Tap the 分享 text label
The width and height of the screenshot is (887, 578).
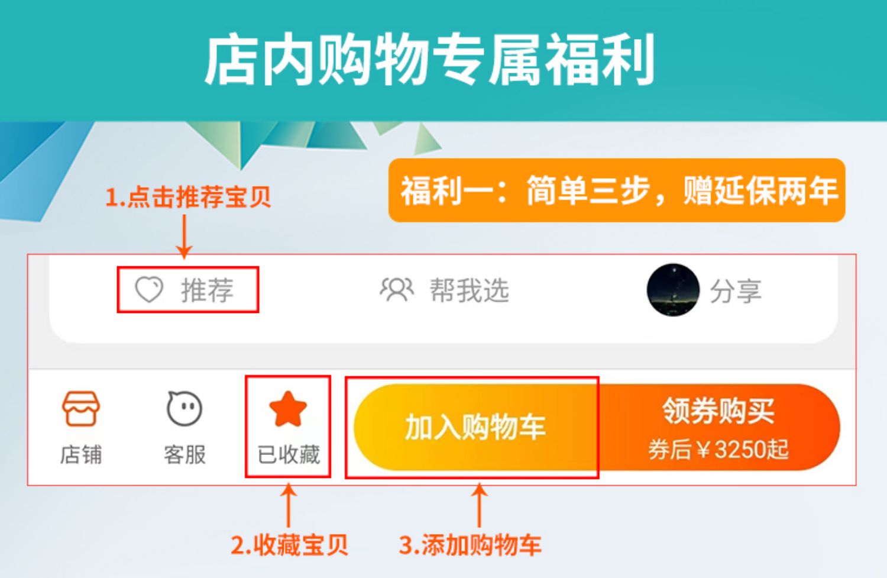coord(735,291)
